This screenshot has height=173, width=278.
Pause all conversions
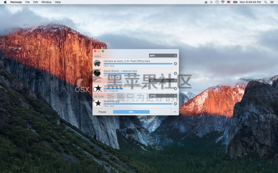[x=102, y=112]
